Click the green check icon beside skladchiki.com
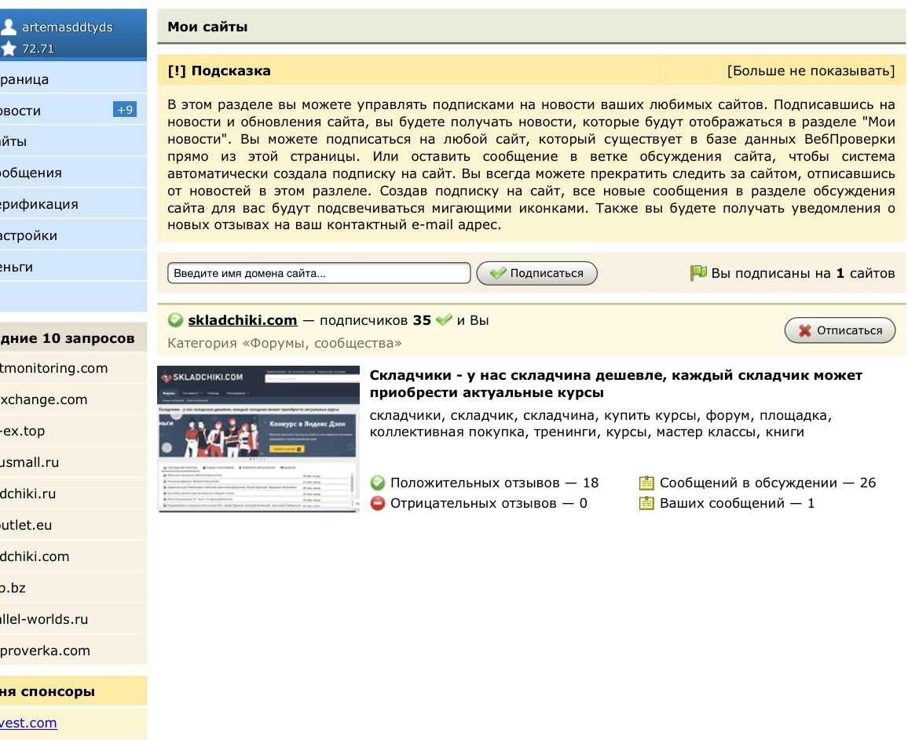This screenshot has width=908, height=740. coord(176,320)
